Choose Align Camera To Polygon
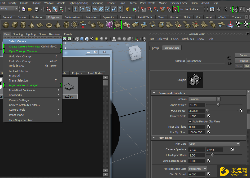The image size is (250, 178). (x=32, y=85)
